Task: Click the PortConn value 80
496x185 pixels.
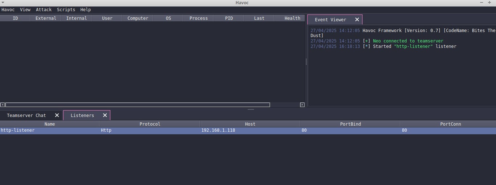Action: tap(404, 130)
